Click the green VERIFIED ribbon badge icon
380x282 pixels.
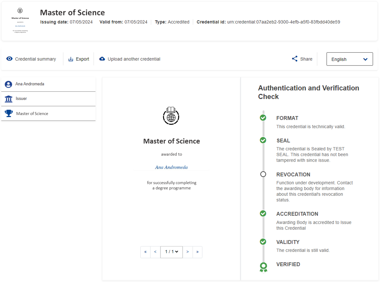263,267
